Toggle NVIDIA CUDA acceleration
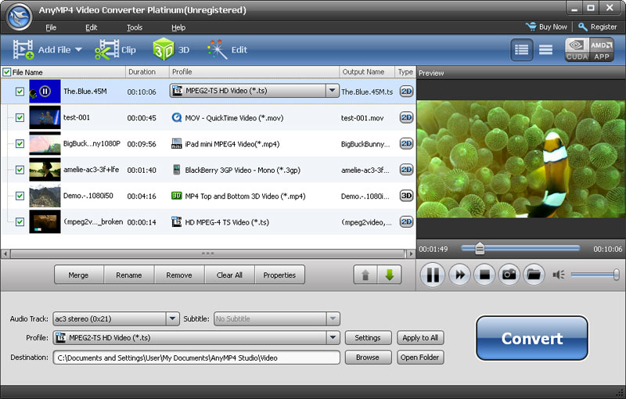The height and width of the screenshot is (399, 626). click(577, 50)
